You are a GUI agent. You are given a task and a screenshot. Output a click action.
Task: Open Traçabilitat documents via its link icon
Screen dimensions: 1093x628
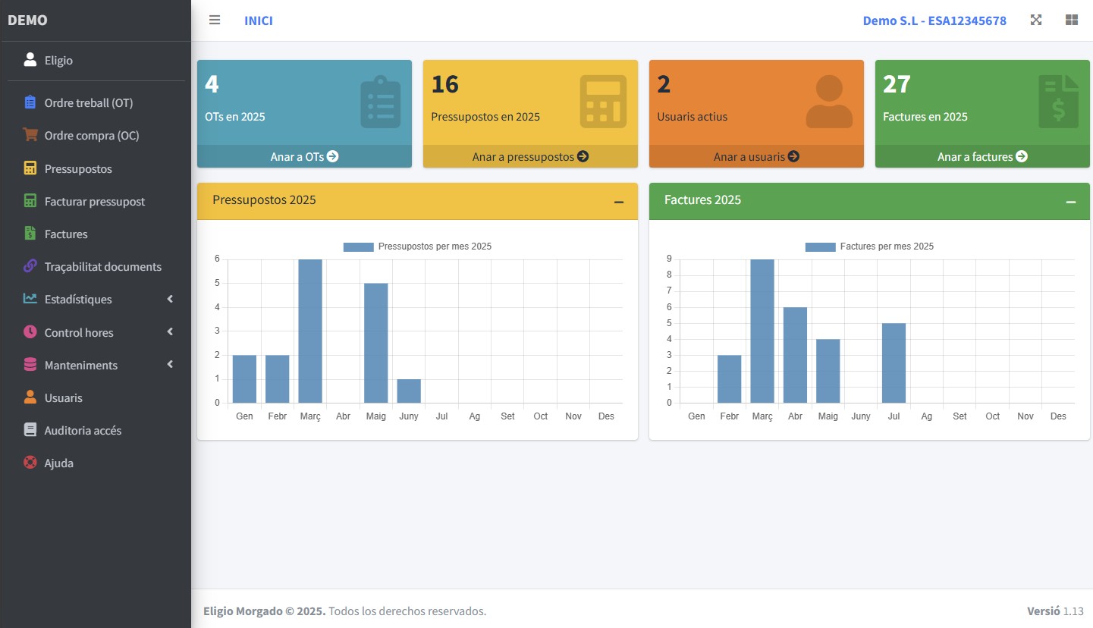tap(29, 266)
